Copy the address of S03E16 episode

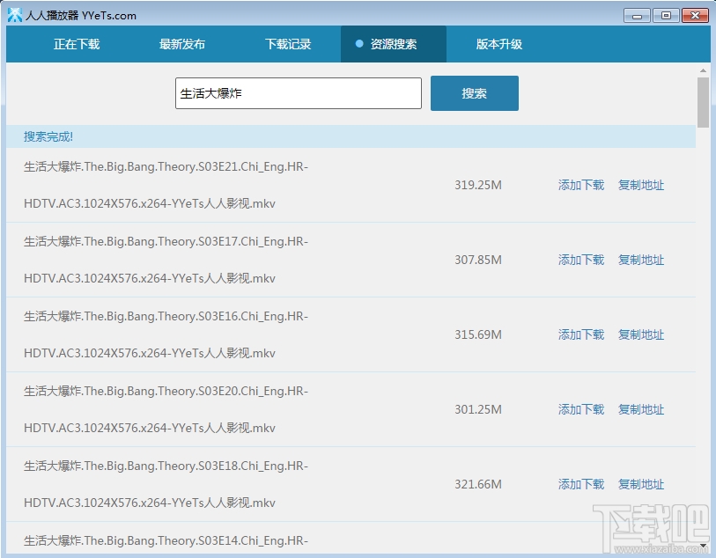pyautogui.click(x=641, y=335)
